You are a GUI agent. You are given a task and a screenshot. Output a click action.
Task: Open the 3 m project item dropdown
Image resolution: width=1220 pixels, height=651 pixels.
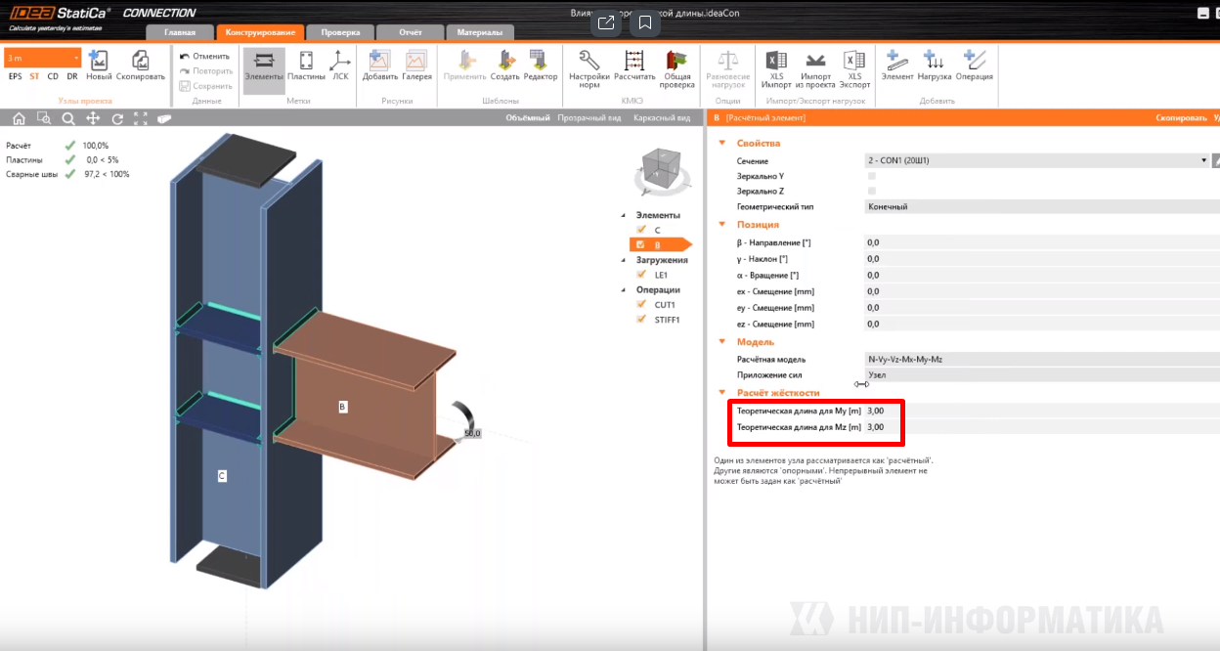[x=42, y=58]
